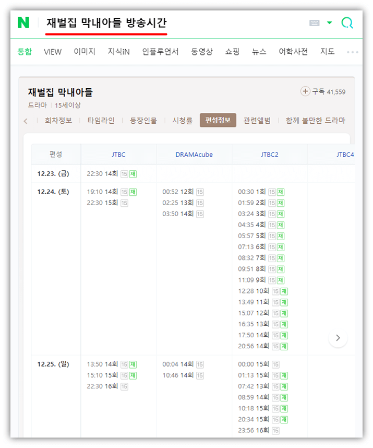Open the 함께 볼만한 드라마 tab
The height and width of the screenshot is (448, 373).
315,121
